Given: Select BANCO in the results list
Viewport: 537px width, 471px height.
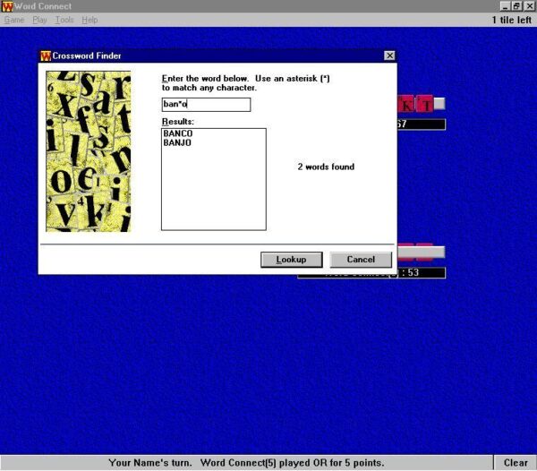Looking at the screenshot, I should [x=178, y=133].
